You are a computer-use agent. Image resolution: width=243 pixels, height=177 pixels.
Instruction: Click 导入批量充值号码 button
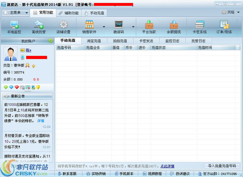pyautogui.click(x=222, y=166)
